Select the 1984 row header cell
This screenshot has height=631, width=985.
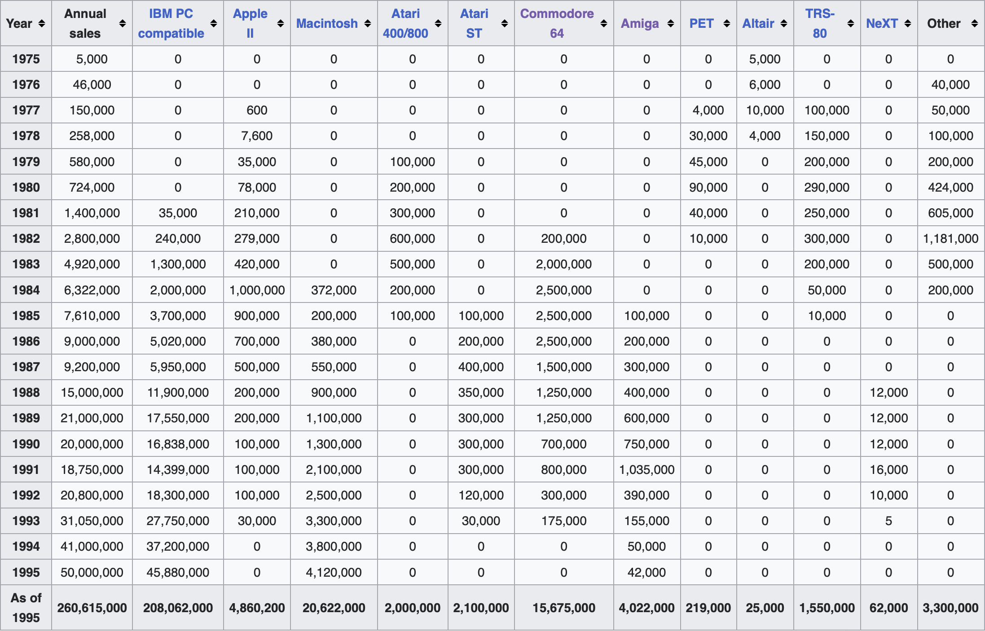(26, 290)
